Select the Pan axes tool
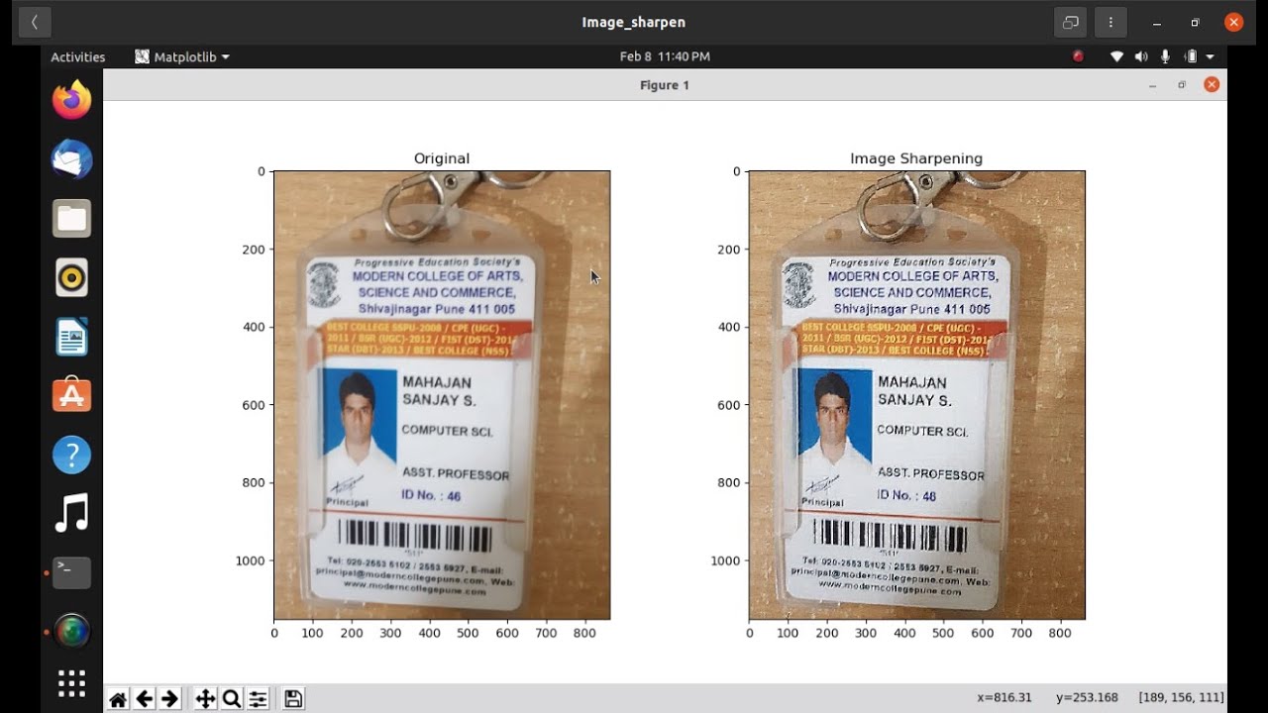The height and width of the screenshot is (713, 1268). (205, 699)
